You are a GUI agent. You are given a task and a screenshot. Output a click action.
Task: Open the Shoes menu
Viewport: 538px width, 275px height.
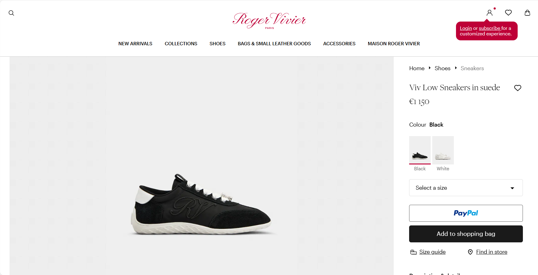click(217, 44)
